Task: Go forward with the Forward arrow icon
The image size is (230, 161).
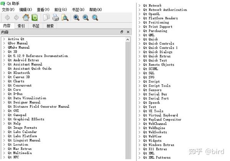Action: (x=16, y=18)
